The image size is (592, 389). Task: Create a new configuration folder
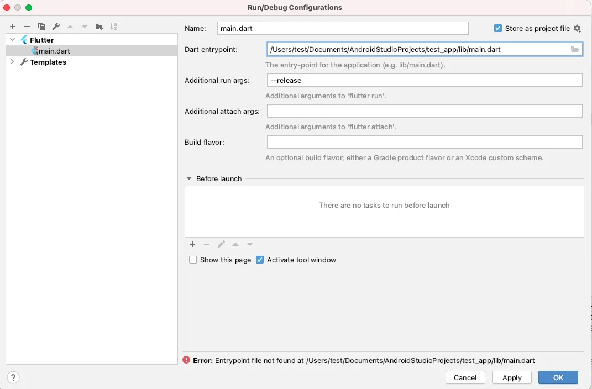pyautogui.click(x=99, y=27)
